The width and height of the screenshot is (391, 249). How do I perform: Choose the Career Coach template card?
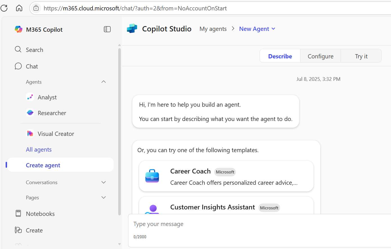click(x=226, y=176)
